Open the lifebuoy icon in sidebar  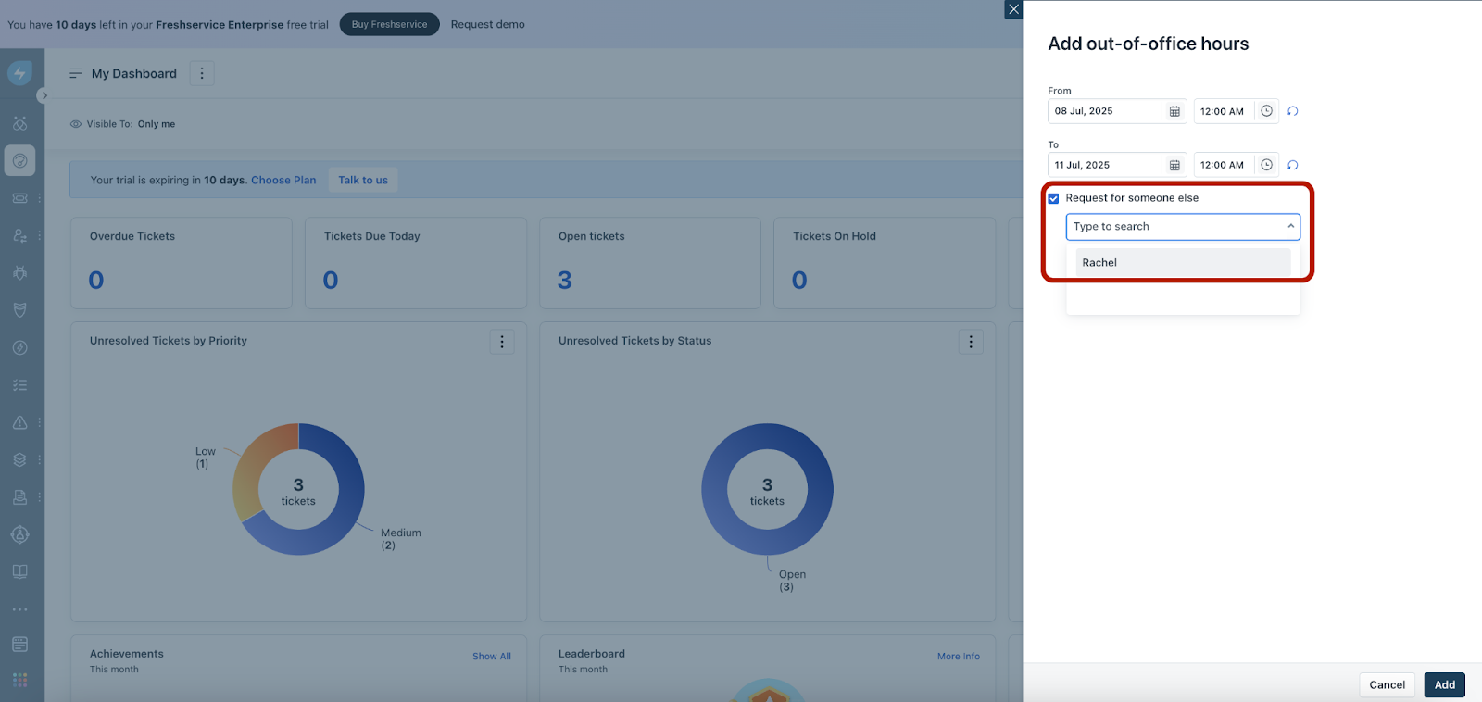[x=19, y=534]
